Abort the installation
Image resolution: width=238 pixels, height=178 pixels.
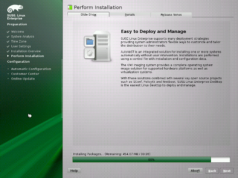click(x=195, y=171)
